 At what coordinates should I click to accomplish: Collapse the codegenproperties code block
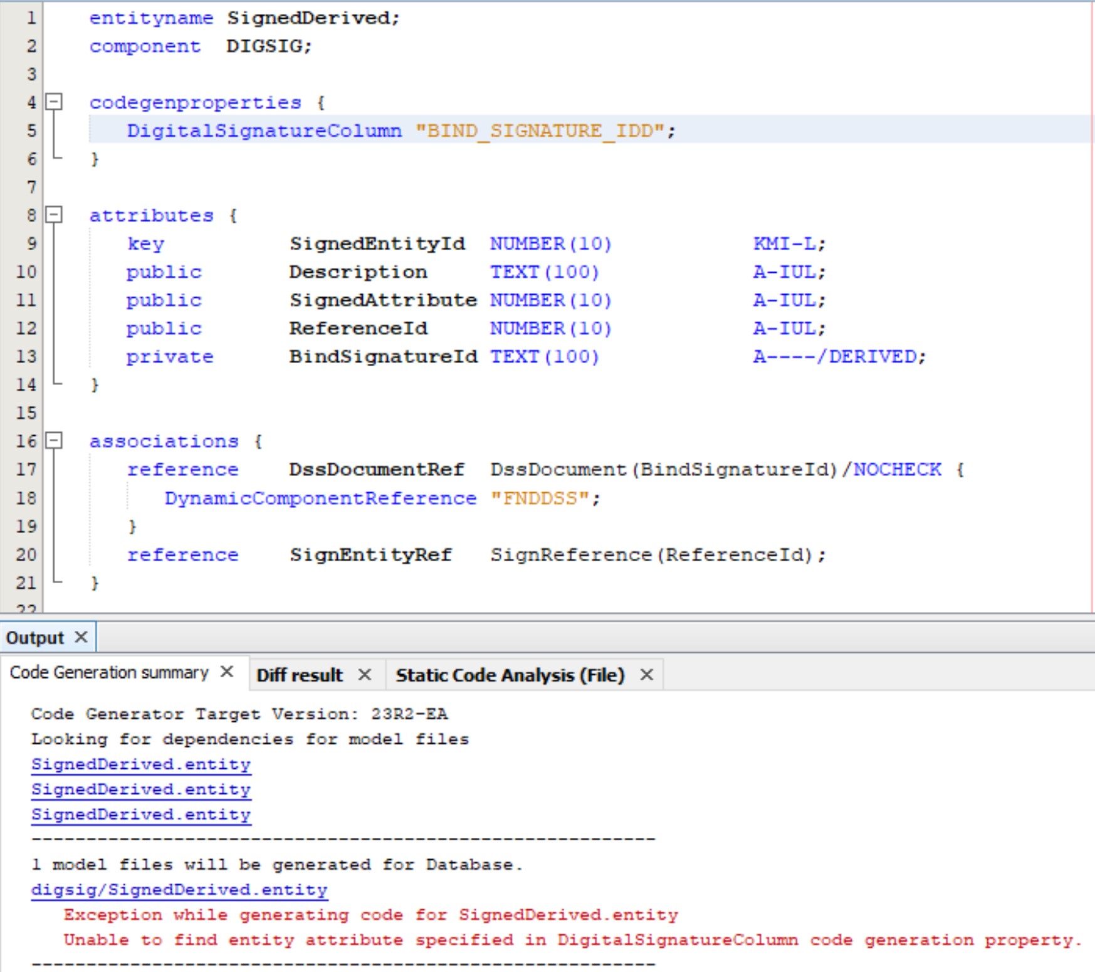(x=55, y=102)
